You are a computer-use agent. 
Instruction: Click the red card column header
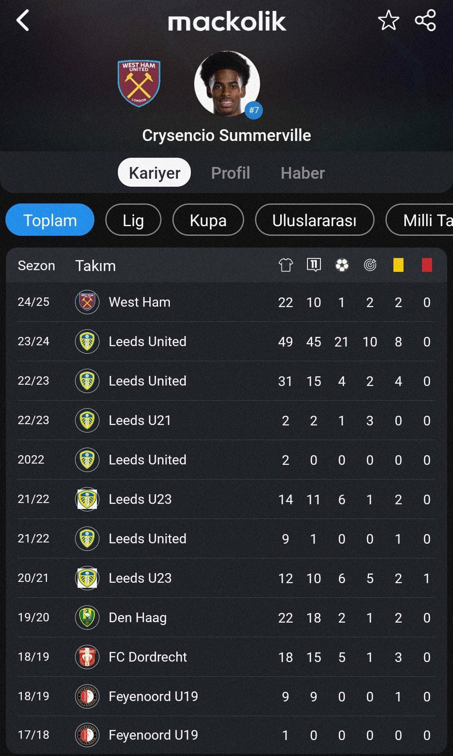[427, 265]
